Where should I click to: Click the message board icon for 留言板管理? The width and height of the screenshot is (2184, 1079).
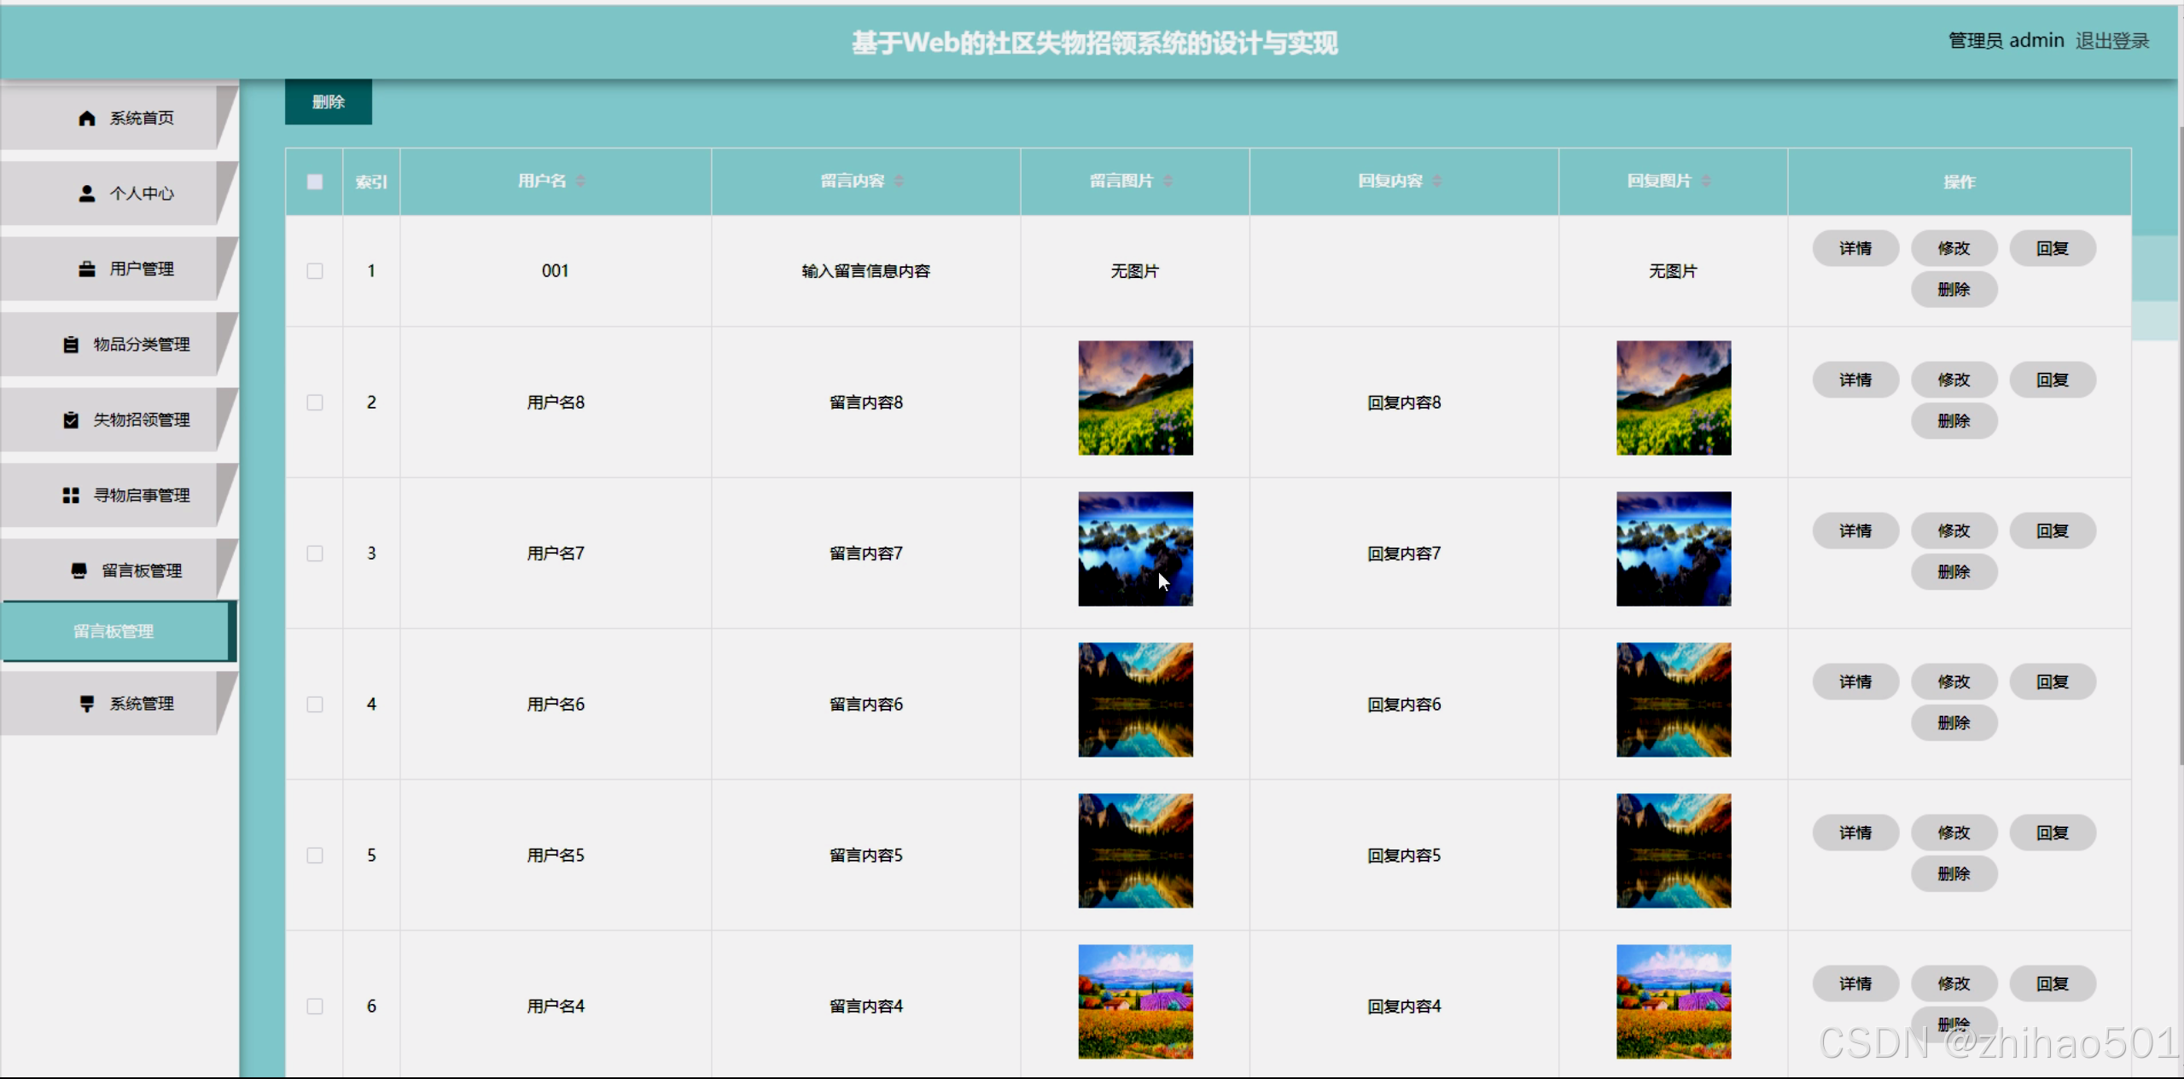click(79, 571)
